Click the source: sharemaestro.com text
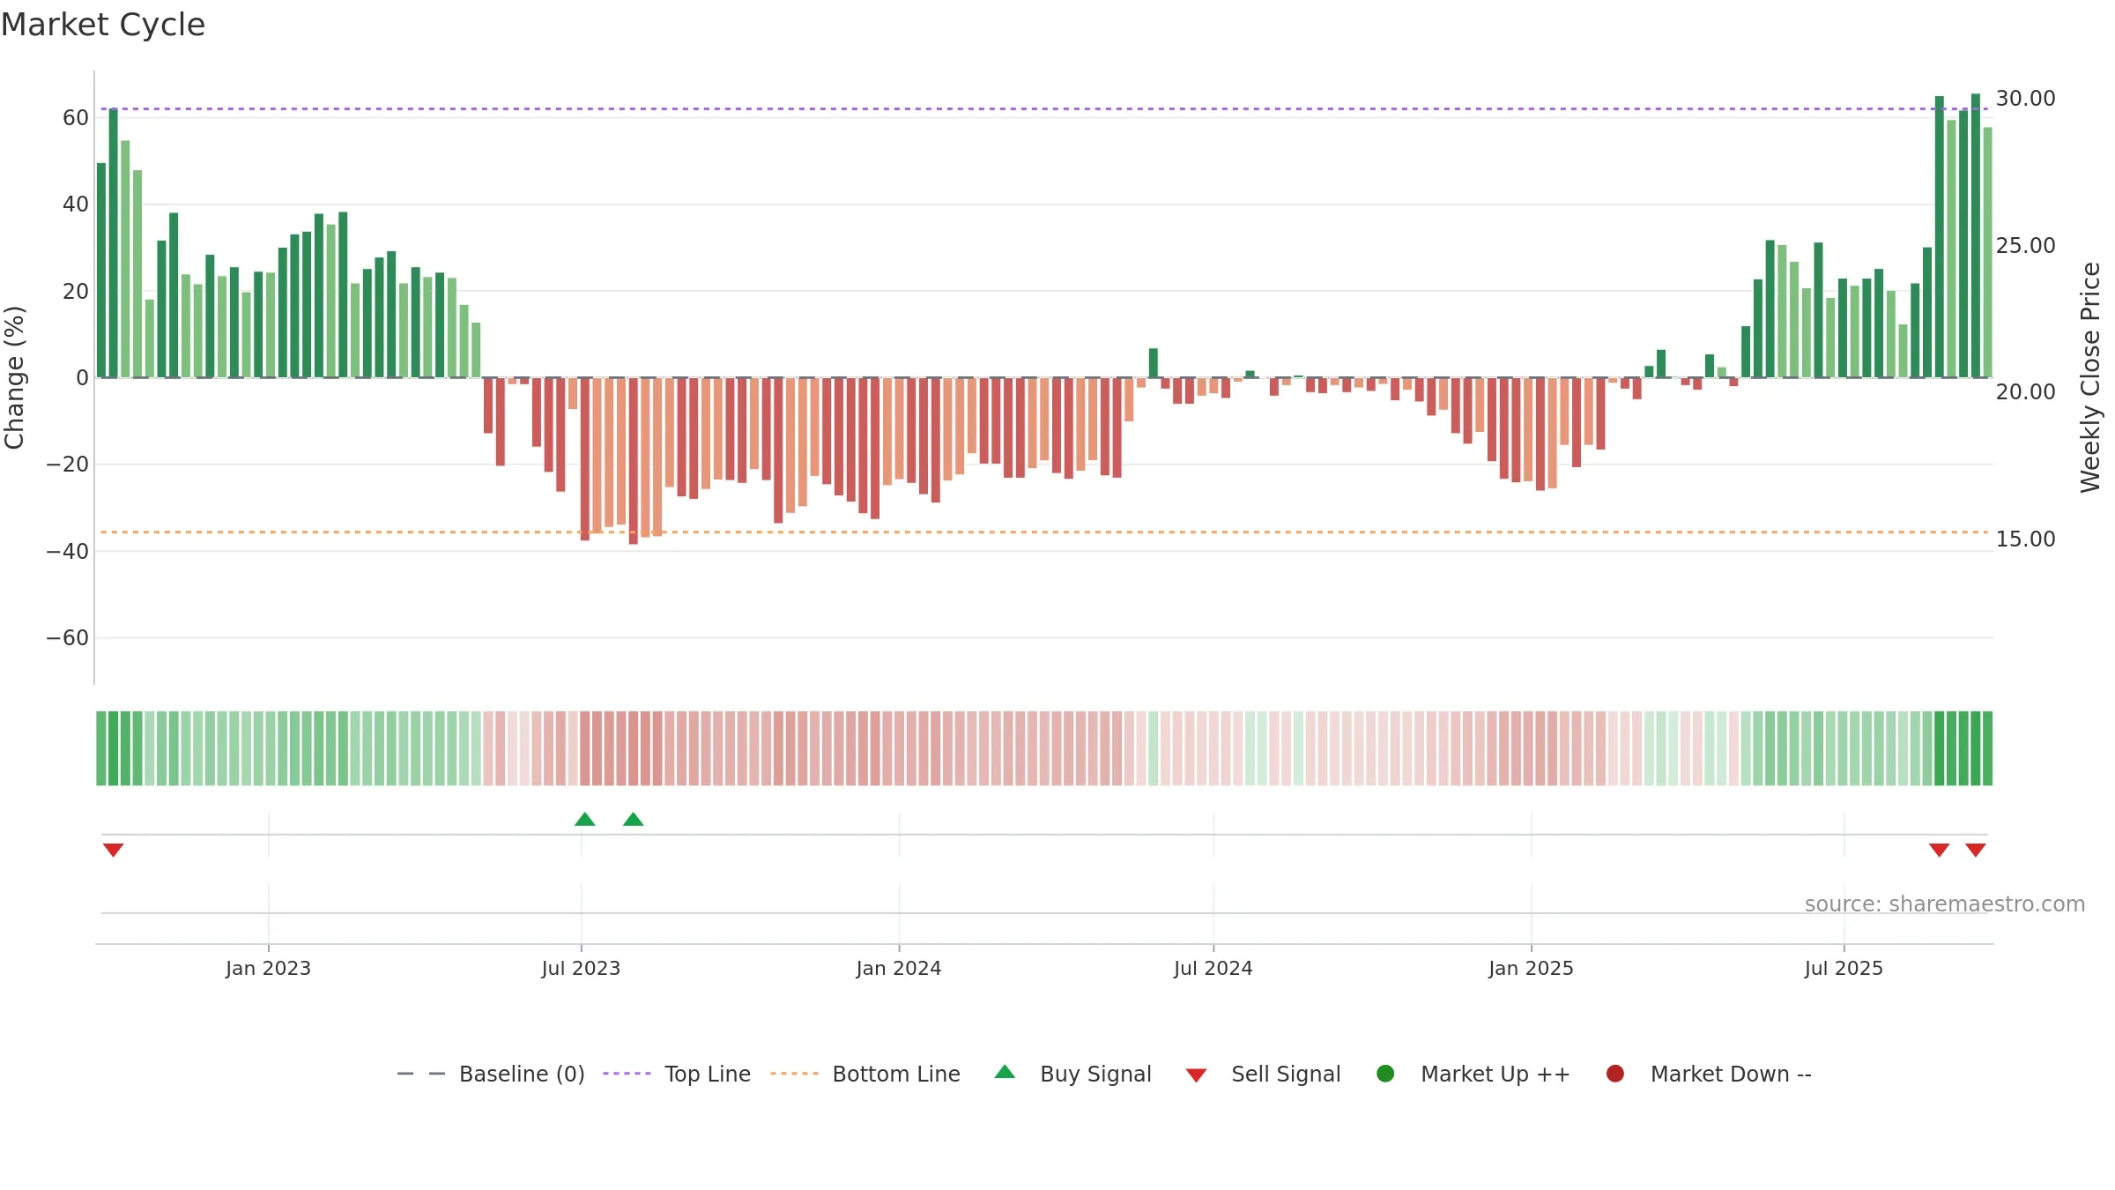This screenshot has height=1190, width=2115. (1945, 904)
